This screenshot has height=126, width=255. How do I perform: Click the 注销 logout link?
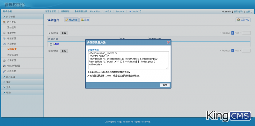248,12
